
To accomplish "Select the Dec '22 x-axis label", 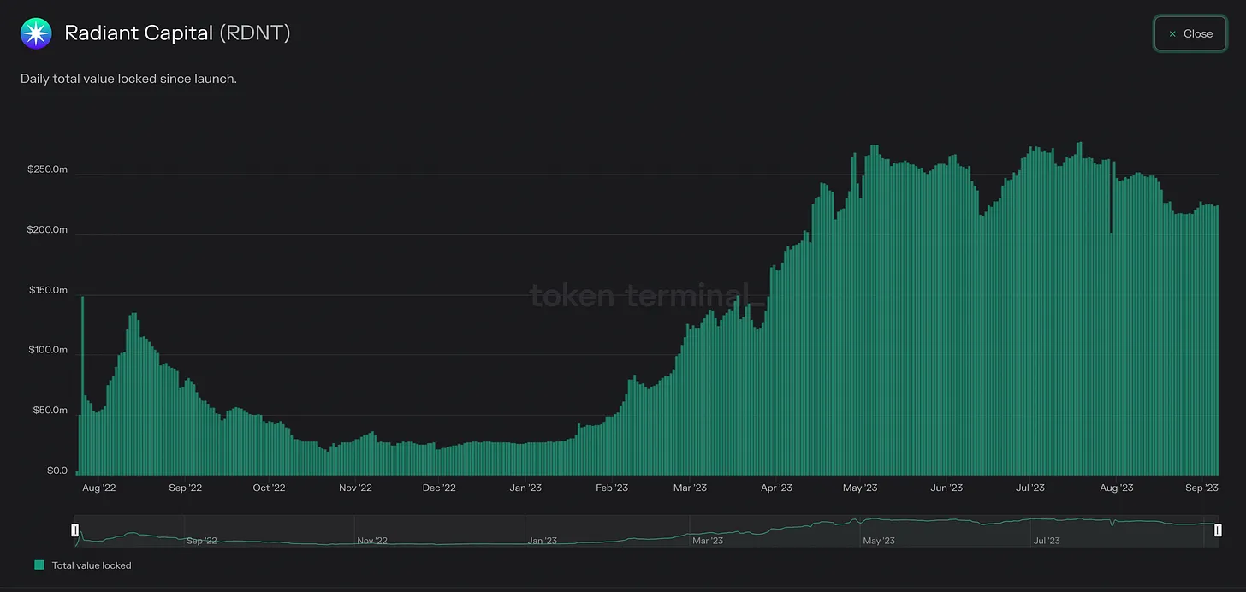I will click(438, 488).
